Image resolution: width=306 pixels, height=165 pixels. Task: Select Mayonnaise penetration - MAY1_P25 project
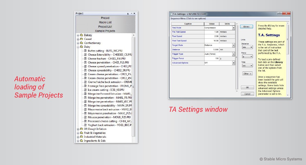point(110,113)
